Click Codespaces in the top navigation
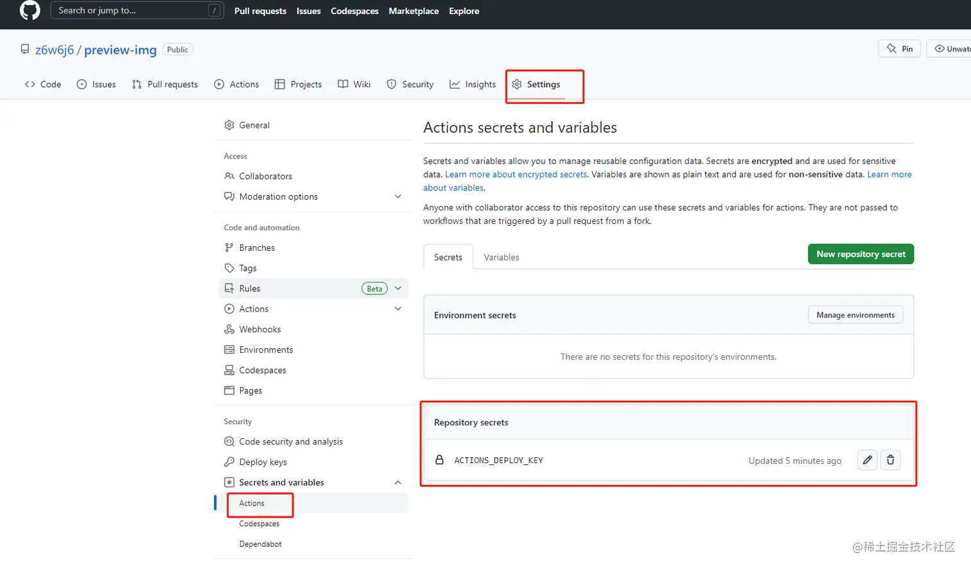Image resolution: width=971 pixels, height=569 pixels. (x=354, y=11)
